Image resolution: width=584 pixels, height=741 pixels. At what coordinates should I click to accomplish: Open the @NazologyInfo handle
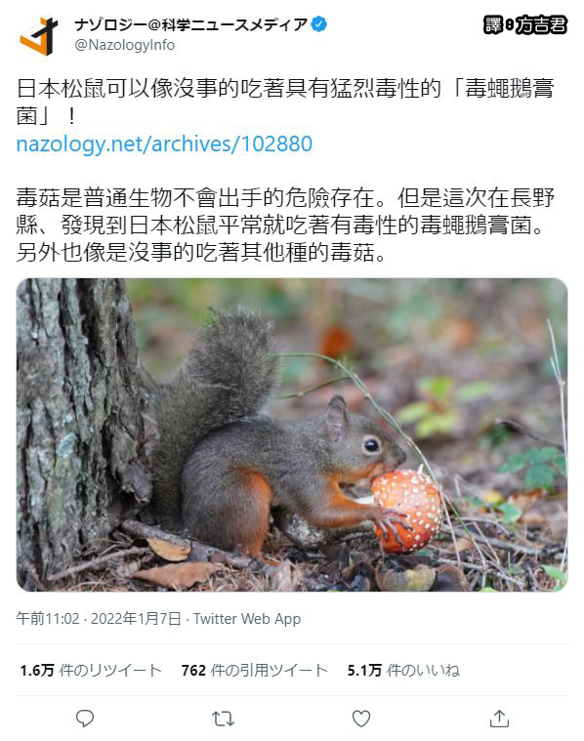click(124, 45)
